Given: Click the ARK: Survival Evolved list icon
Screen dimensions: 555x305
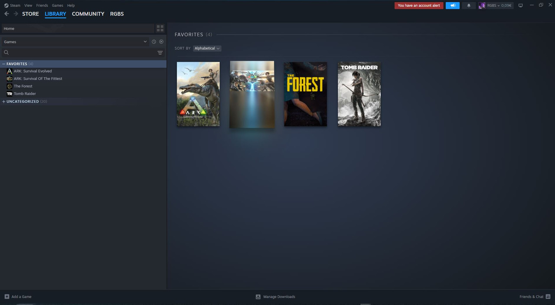Looking at the screenshot, I should click(x=10, y=71).
